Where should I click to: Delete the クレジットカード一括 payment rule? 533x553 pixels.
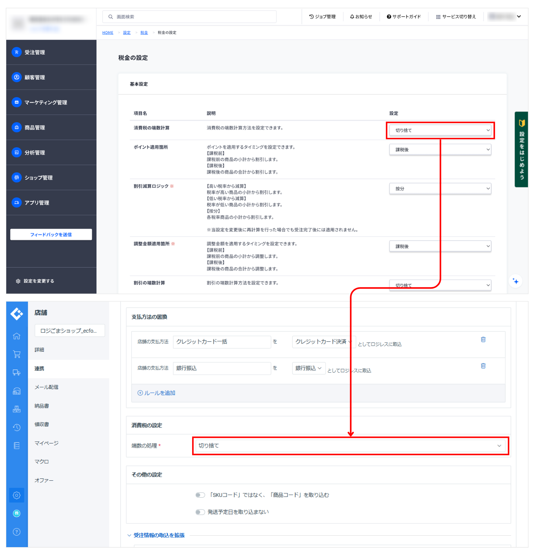pyautogui.click(x=483, y=339)
